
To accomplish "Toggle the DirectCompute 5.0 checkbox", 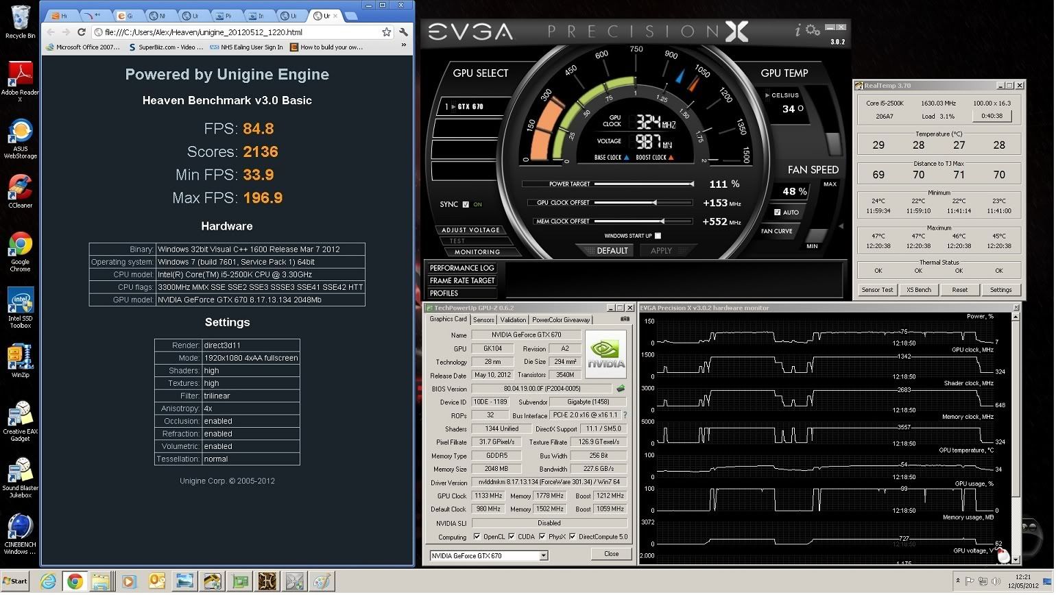I will point(572,537).
